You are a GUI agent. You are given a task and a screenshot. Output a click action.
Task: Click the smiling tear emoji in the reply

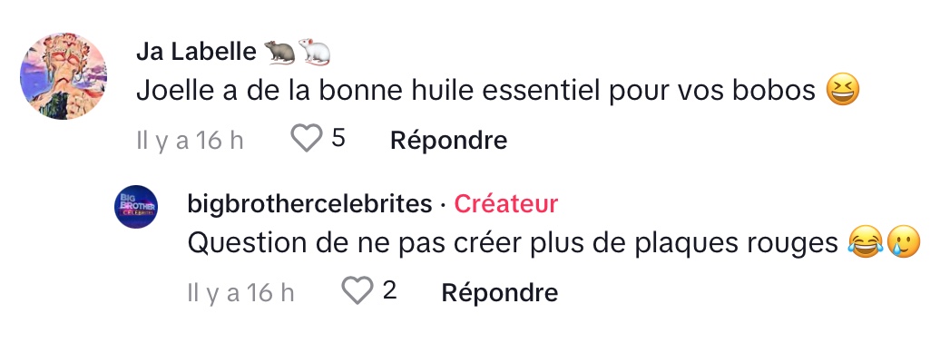click(903, 243)
